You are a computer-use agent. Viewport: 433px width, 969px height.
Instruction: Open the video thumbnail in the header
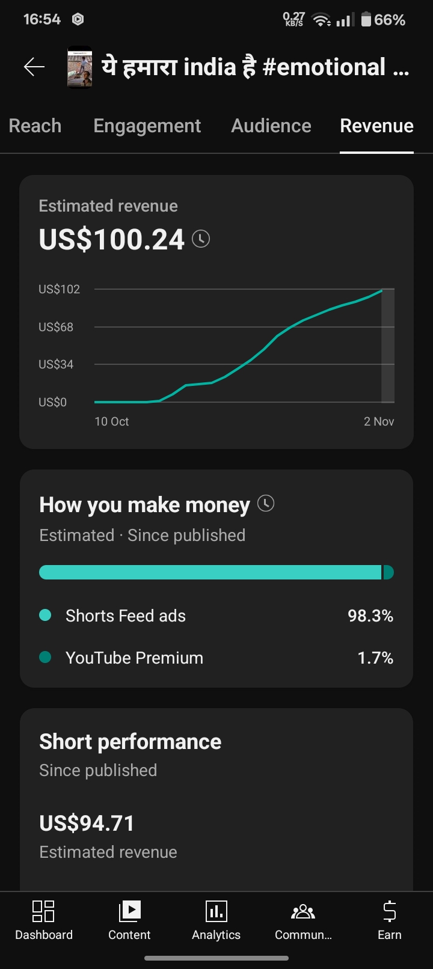click(79, 67)
